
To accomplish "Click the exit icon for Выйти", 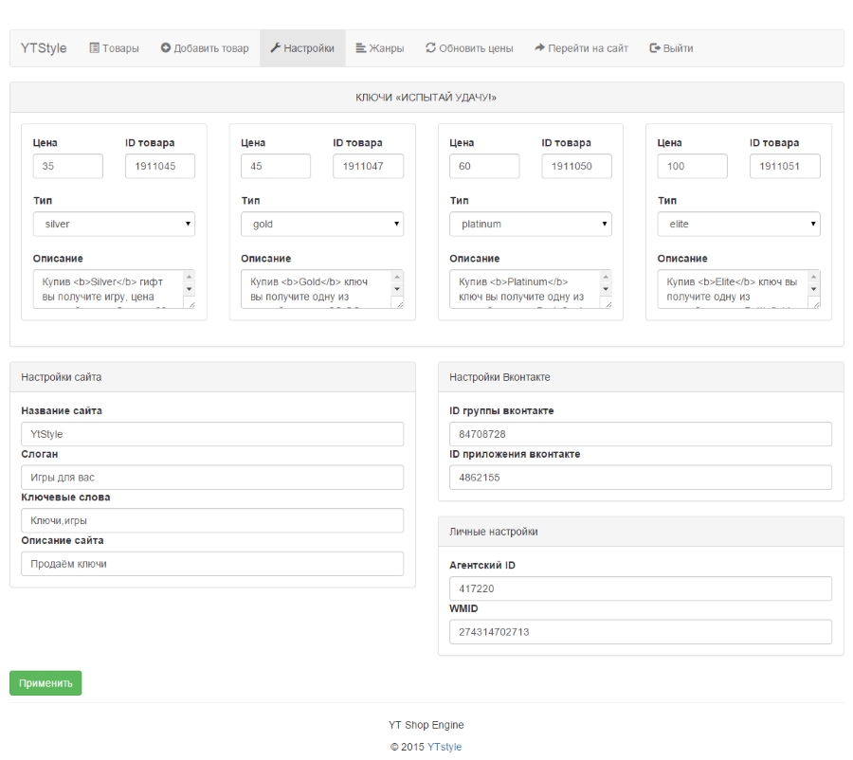I will point(654,48).
